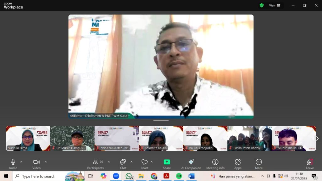The width and height of the screenshot is (322, 181).
Task: Click the green encryption shield icon
Action: pos(262,5)
